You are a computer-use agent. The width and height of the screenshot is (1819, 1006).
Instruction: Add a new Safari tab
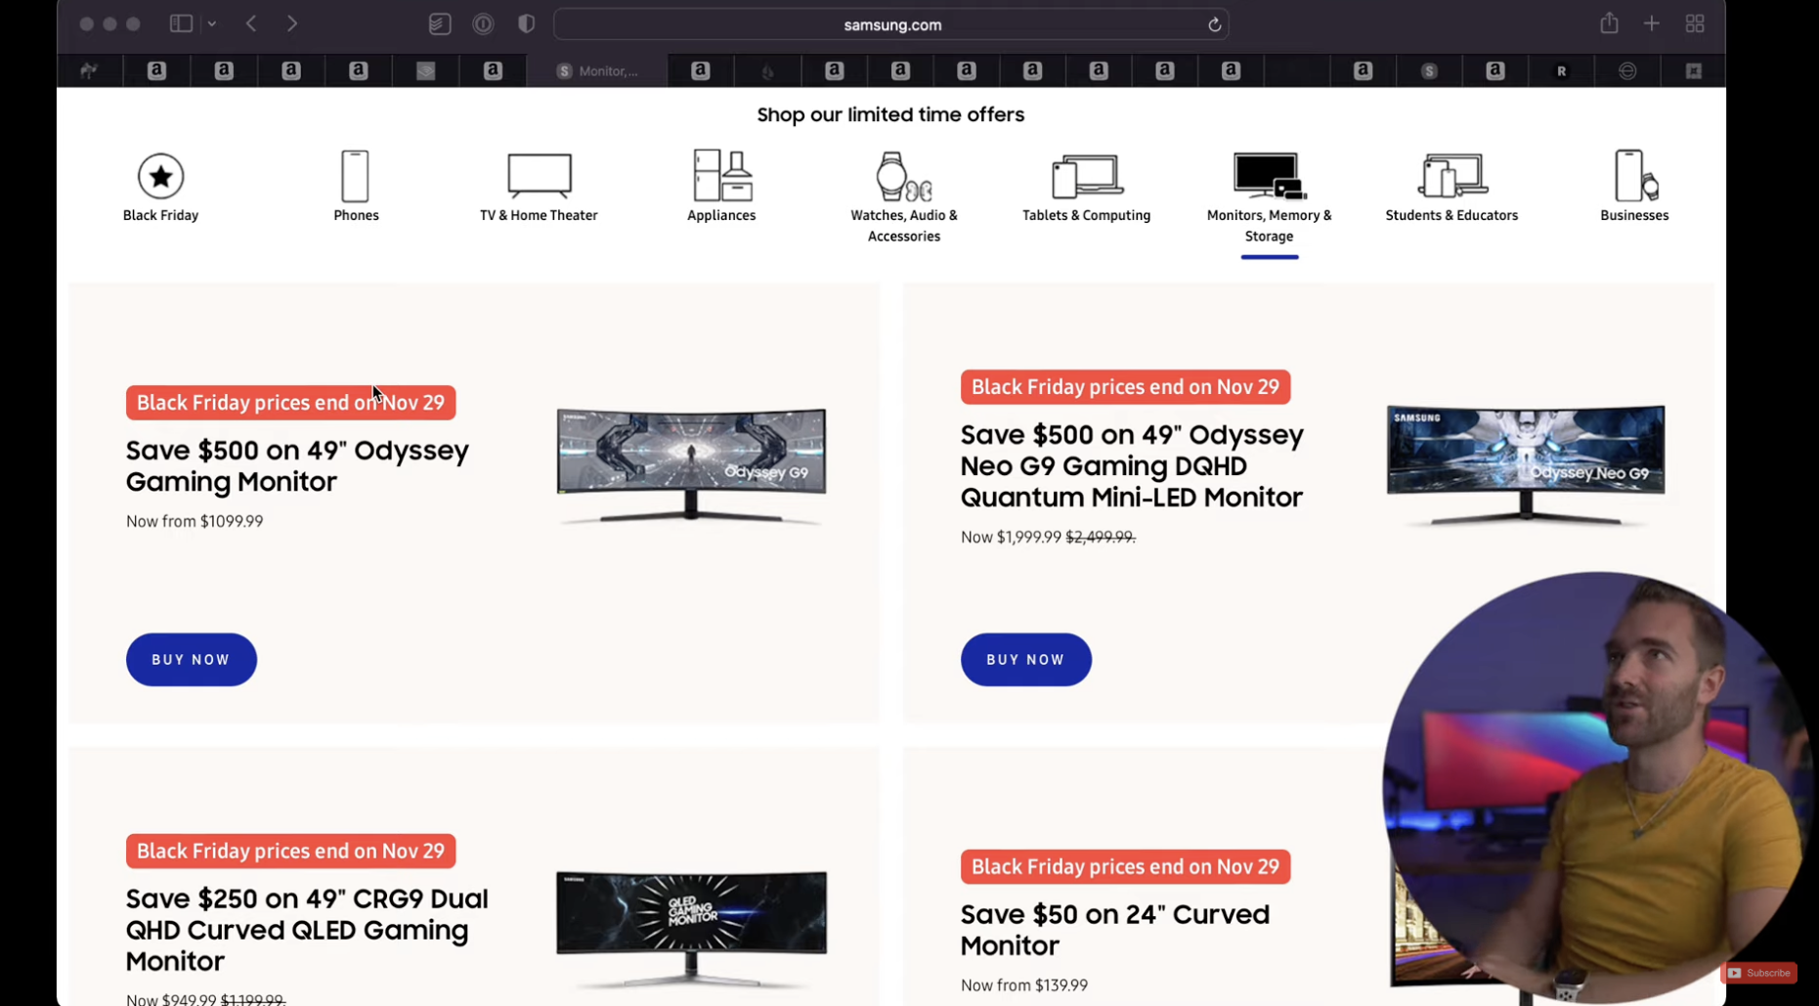pyautogui.click(x=1652, y=23)
